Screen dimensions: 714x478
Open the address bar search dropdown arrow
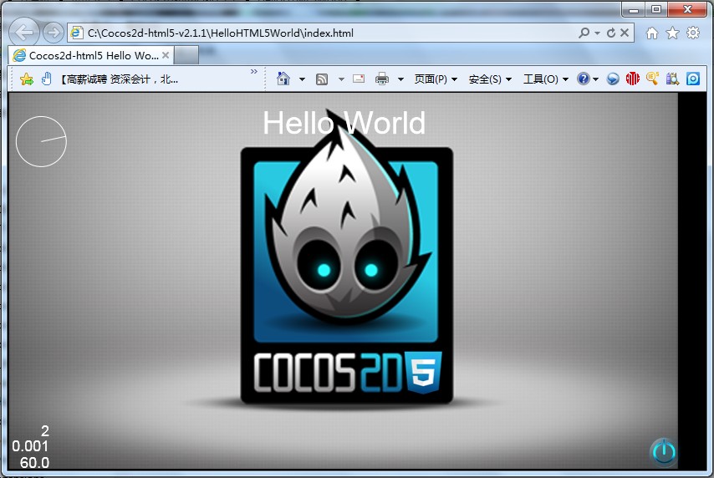[597, 33]
